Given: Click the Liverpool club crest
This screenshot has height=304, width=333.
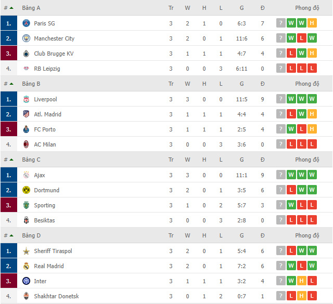Looking at the screenshot, I should [26, 99].
